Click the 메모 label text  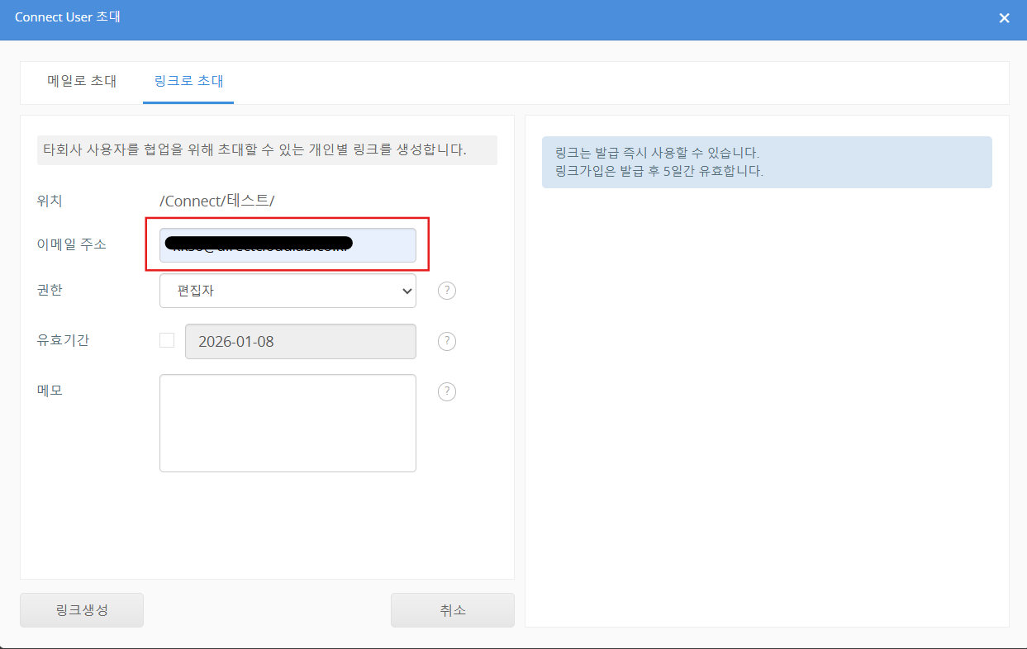click(50, 391)
